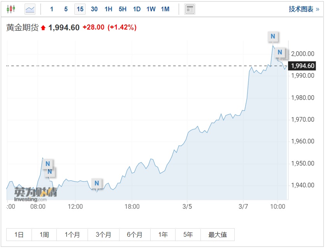Switch to candlestick chart type
Image resolution: width=325 pixels, height=248 pixels.
11,9
